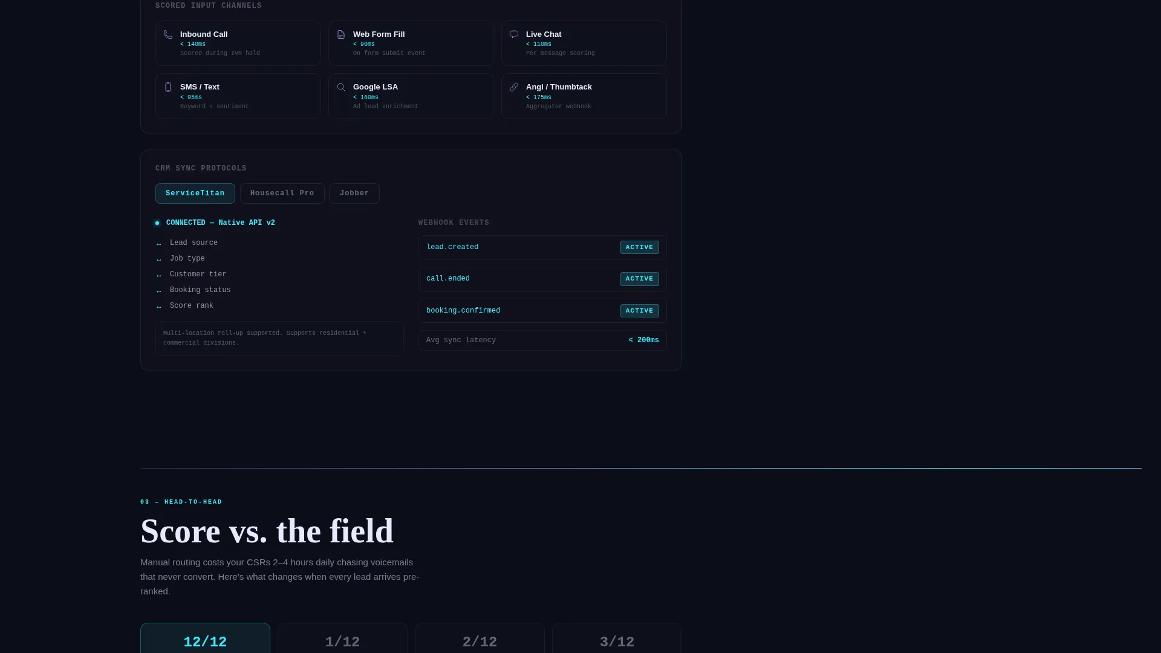Click the sync arrows icon beside Score rank

[x=159, y=307]
